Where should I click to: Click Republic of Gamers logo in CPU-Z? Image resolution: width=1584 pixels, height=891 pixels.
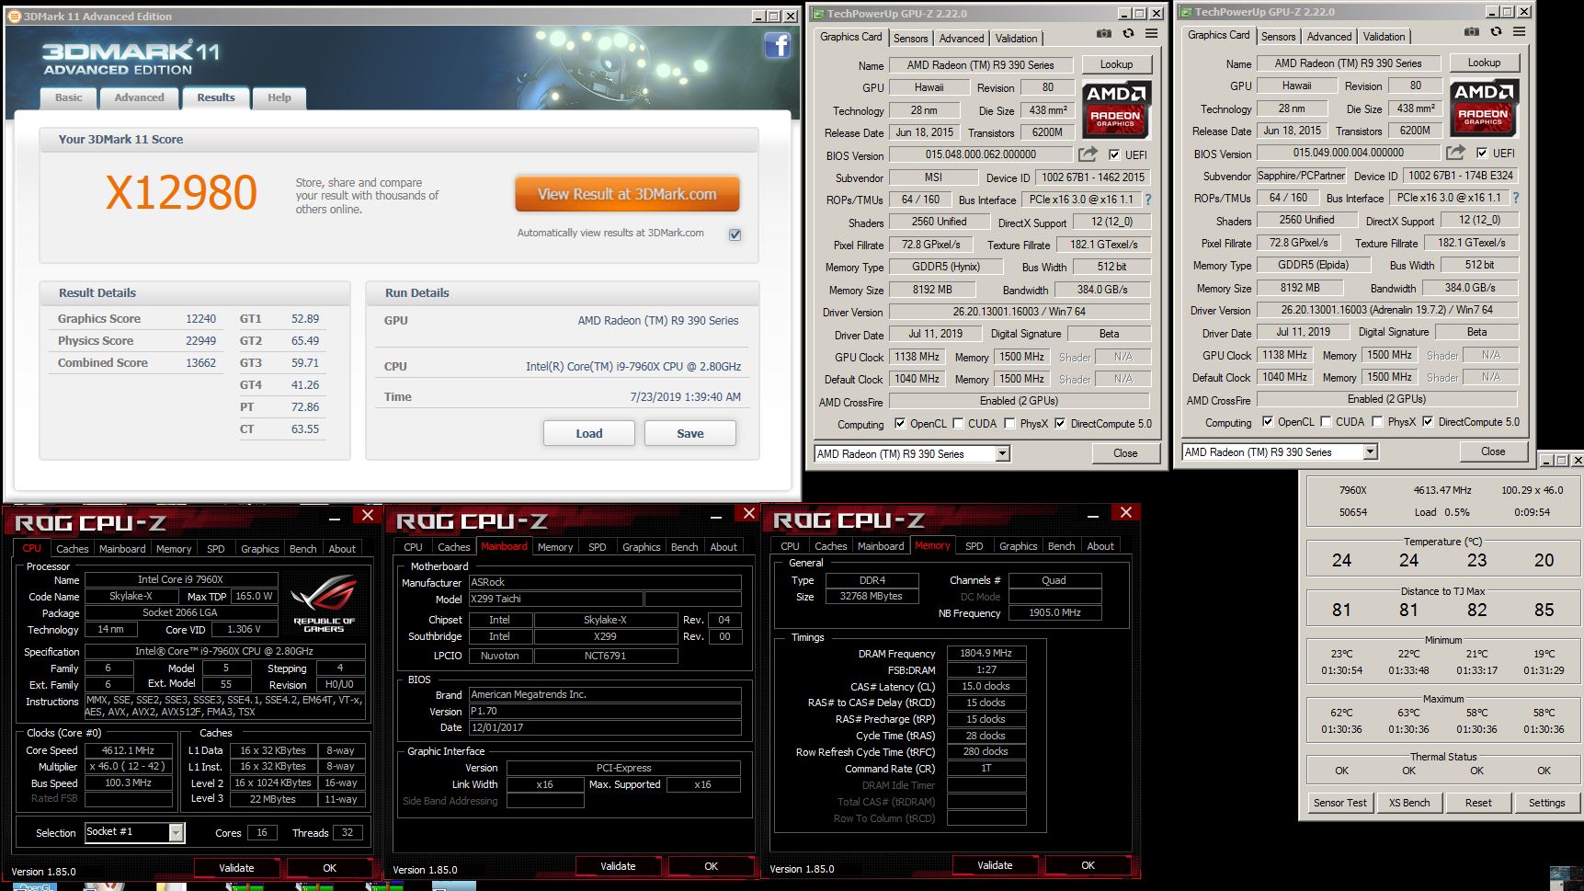(325, 602)
